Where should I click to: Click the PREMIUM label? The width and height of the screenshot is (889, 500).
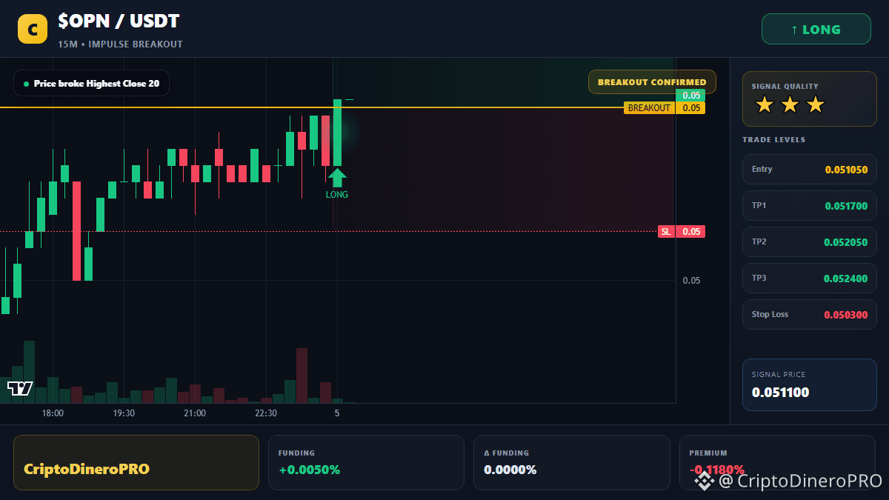click(x=708, y=453)
